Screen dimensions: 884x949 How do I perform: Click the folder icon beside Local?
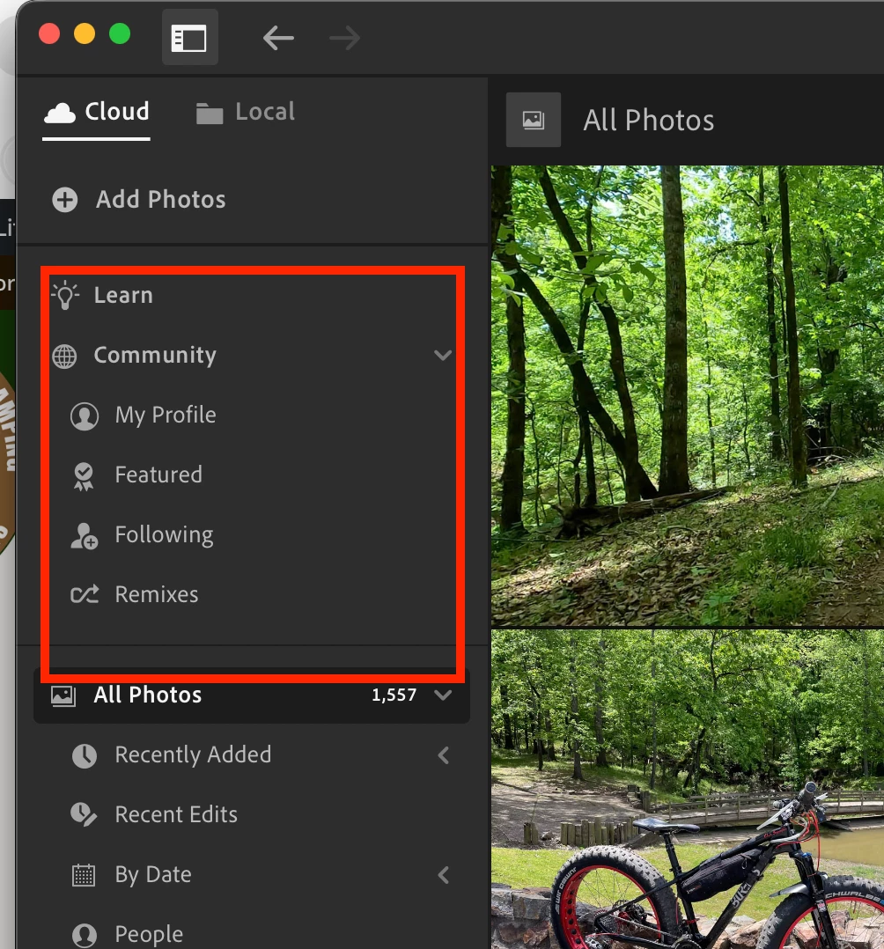point(210,114)
